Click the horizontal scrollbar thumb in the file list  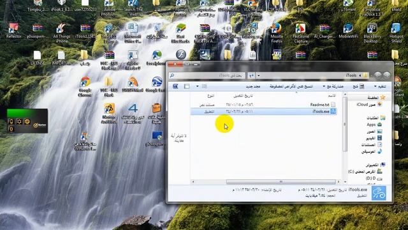click(x=281, y=181)
